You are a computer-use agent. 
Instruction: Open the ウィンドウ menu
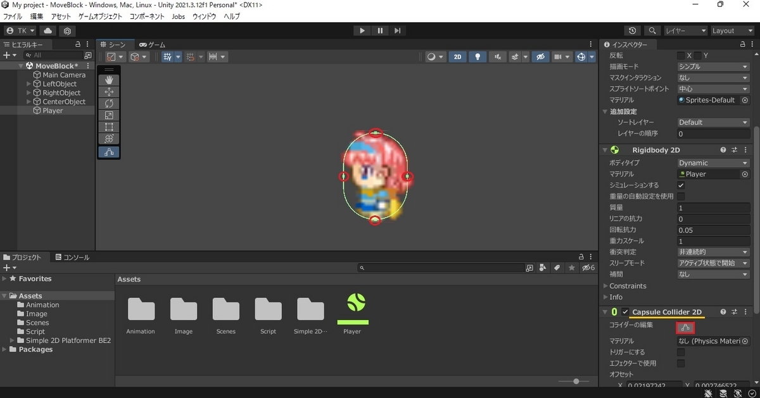coord(204,16)
